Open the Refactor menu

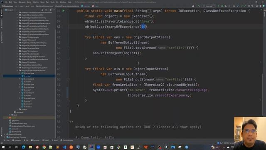[36, 2]
